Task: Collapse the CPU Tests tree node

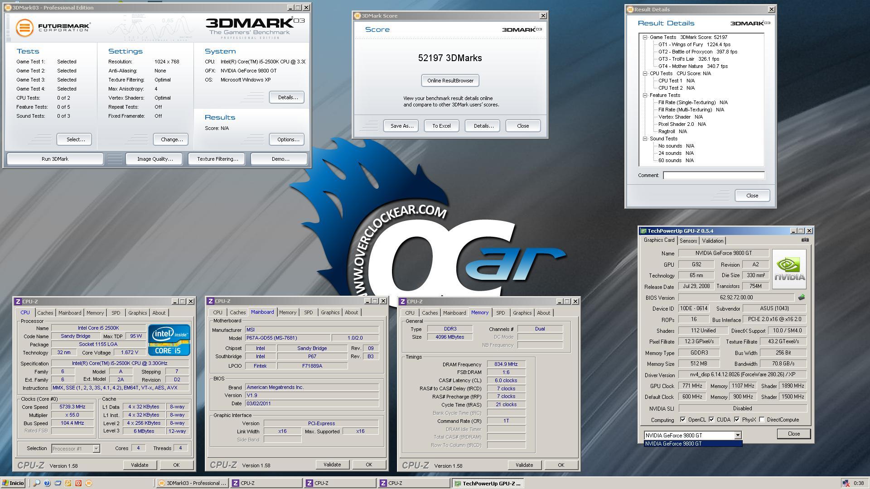Action: [x=645, y=73]
